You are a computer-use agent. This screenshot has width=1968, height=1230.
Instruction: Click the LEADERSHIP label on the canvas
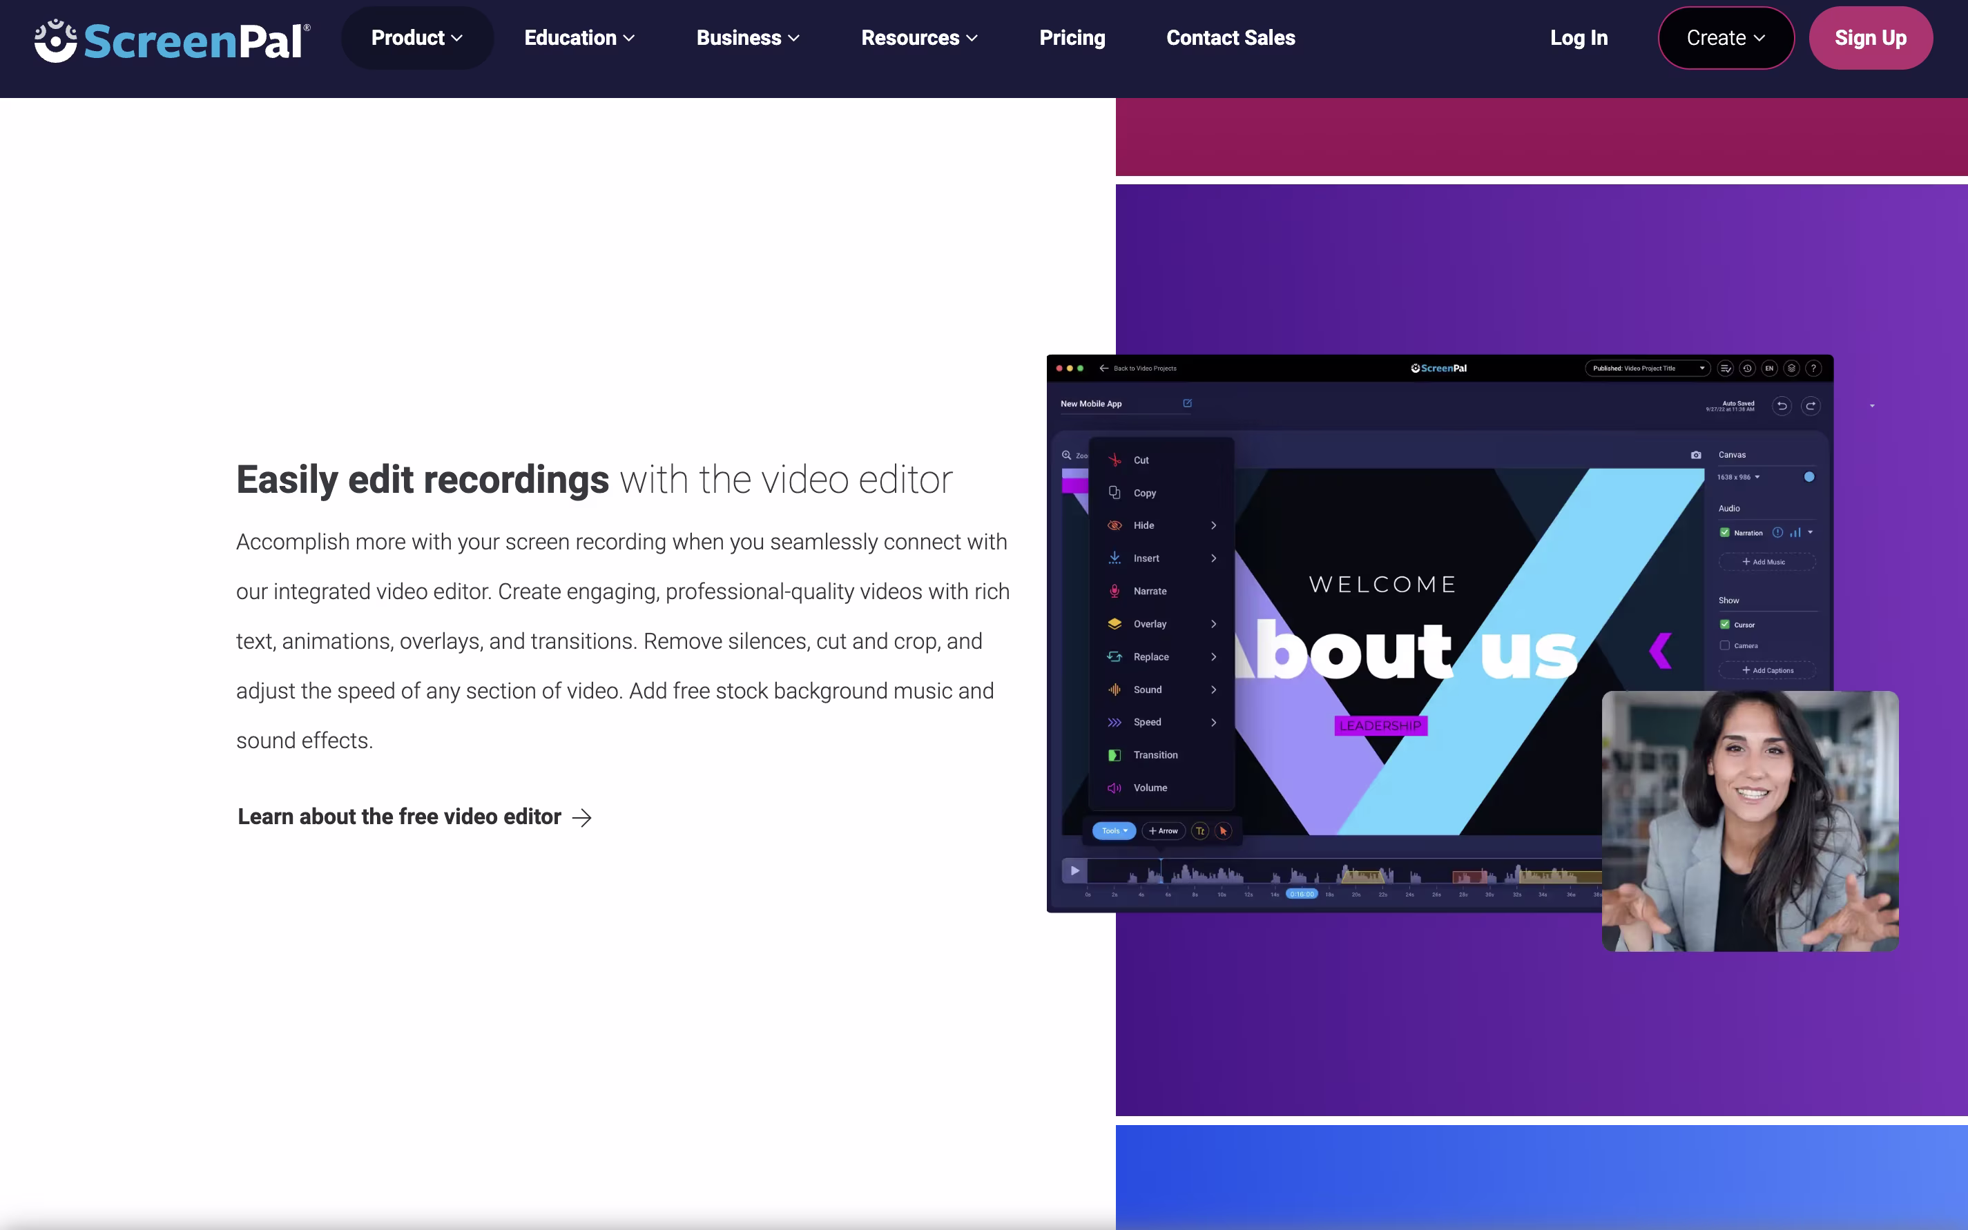(1380, 725)
